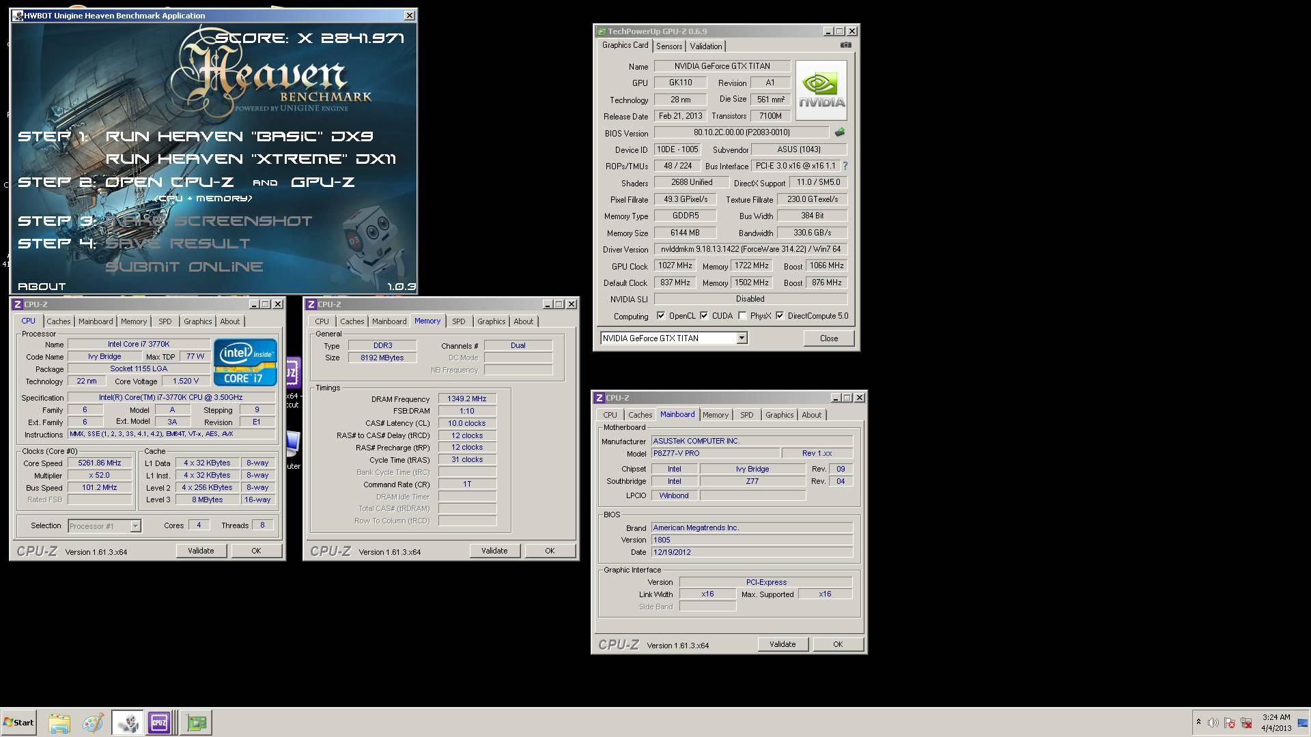Image resolution: width=1311 pixels, height=737 pixels.
Task: Click Submit Online in Heaven benchmark
Action: (184, 267)
